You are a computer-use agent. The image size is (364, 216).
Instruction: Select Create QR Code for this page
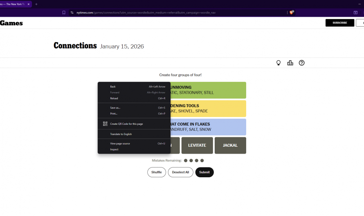coord(126,124)
